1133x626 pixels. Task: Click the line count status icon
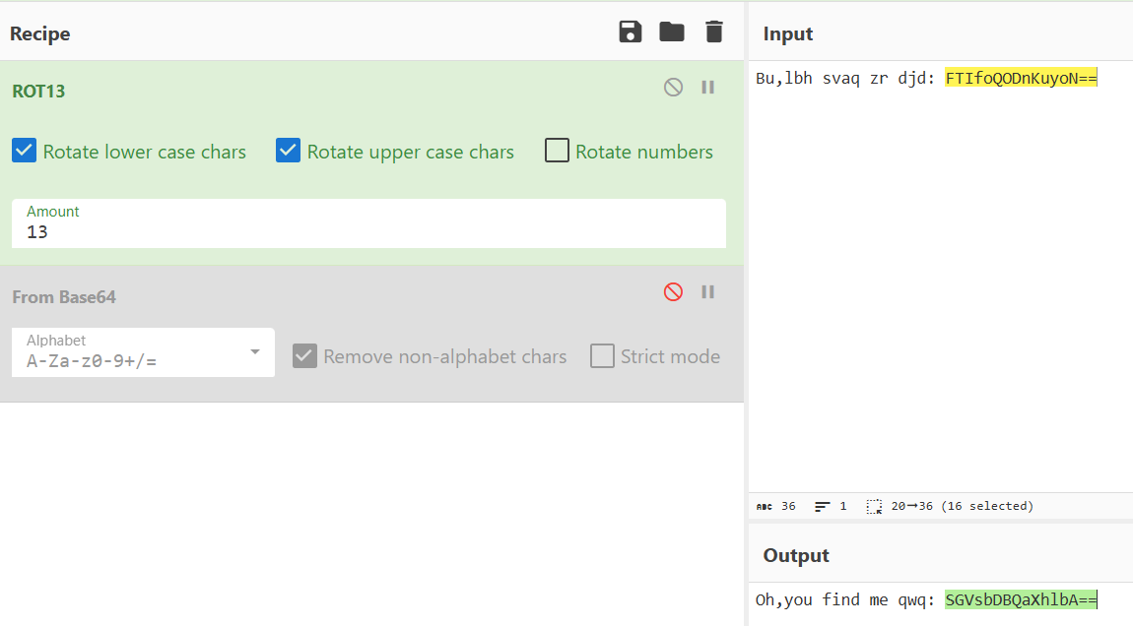point(823,507)
